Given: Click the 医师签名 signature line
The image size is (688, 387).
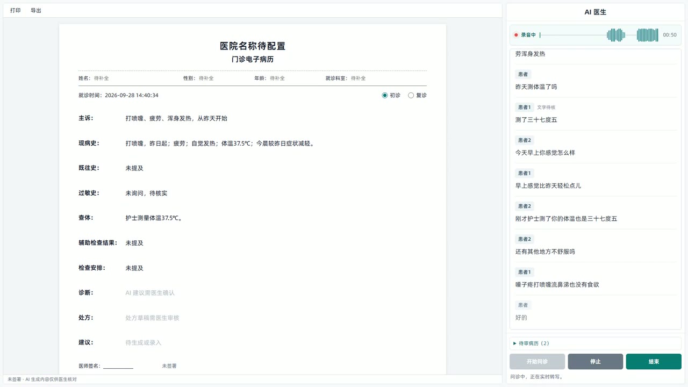Looking at the screenshot, I should click(118, 366).
